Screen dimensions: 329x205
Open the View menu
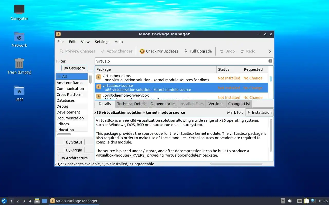(85, 42)
